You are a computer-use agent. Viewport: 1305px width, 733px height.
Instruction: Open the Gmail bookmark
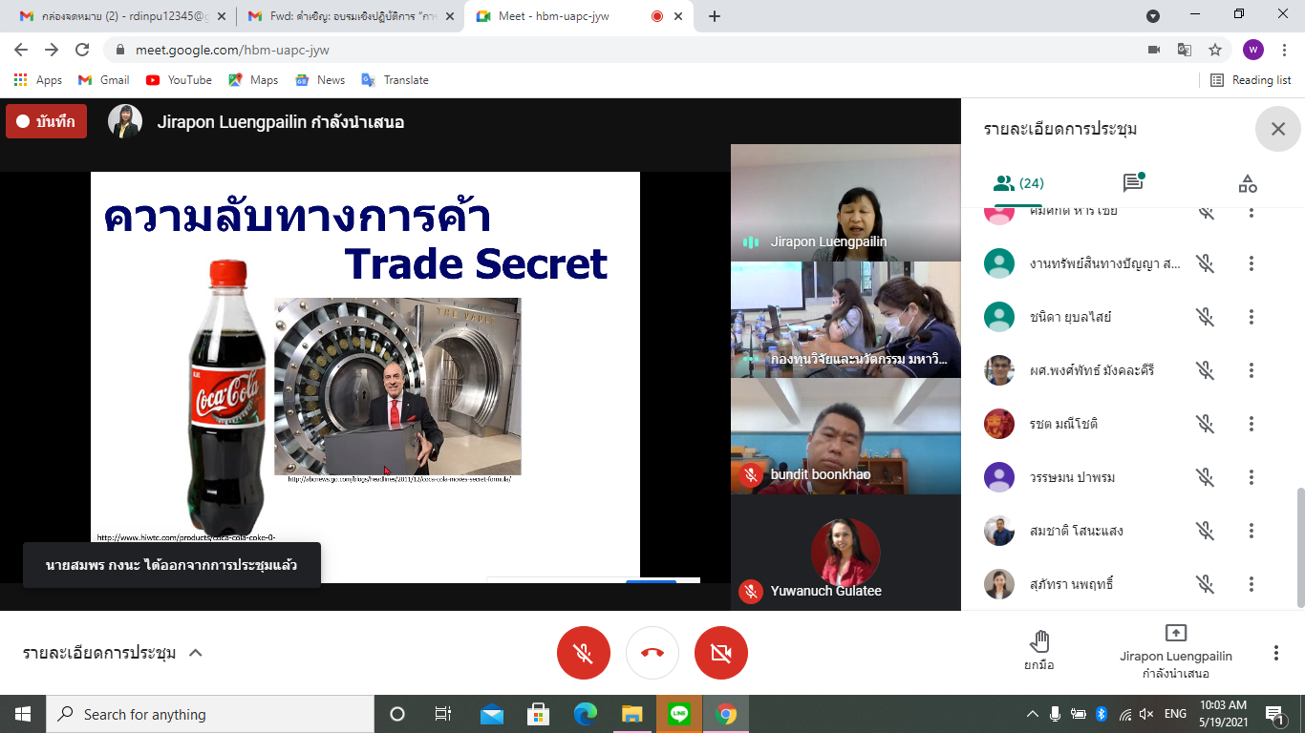click(103, 80)
